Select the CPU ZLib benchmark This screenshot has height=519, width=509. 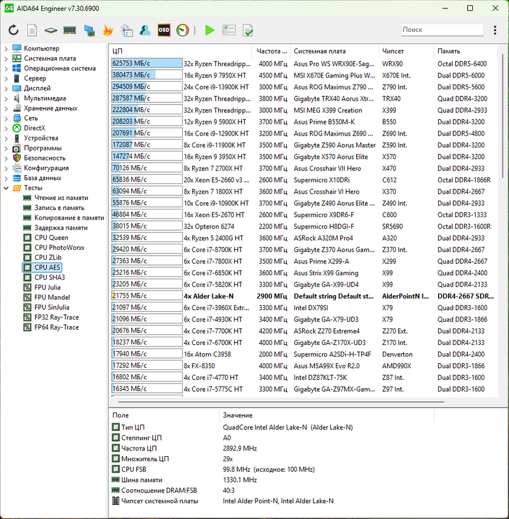tap(48, 257)
